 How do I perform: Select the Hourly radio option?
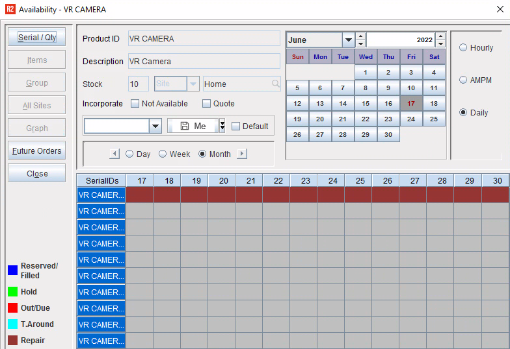pos(463,48)
